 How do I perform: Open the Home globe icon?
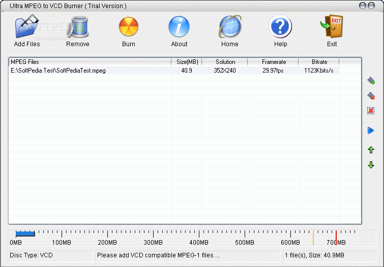tap(230, 27)
